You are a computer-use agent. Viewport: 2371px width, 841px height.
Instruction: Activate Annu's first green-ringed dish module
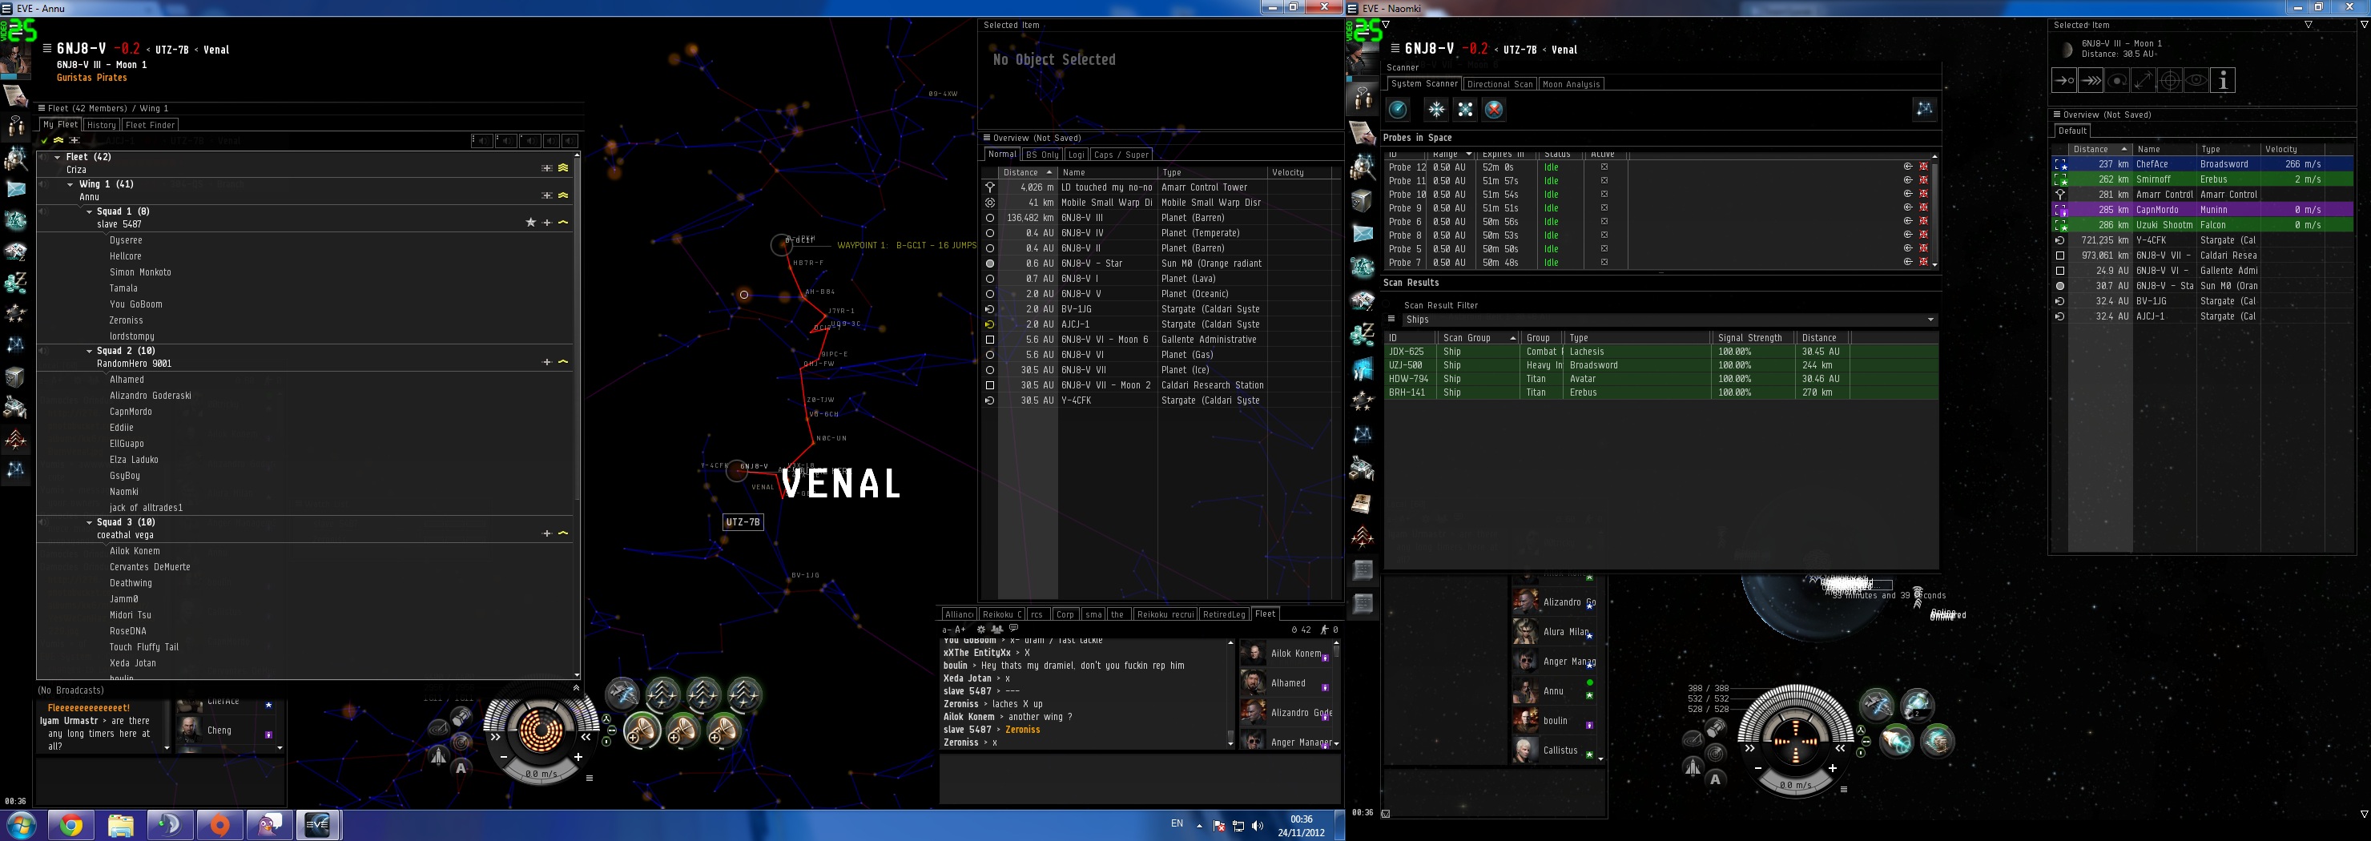click(x=643, y=731)
